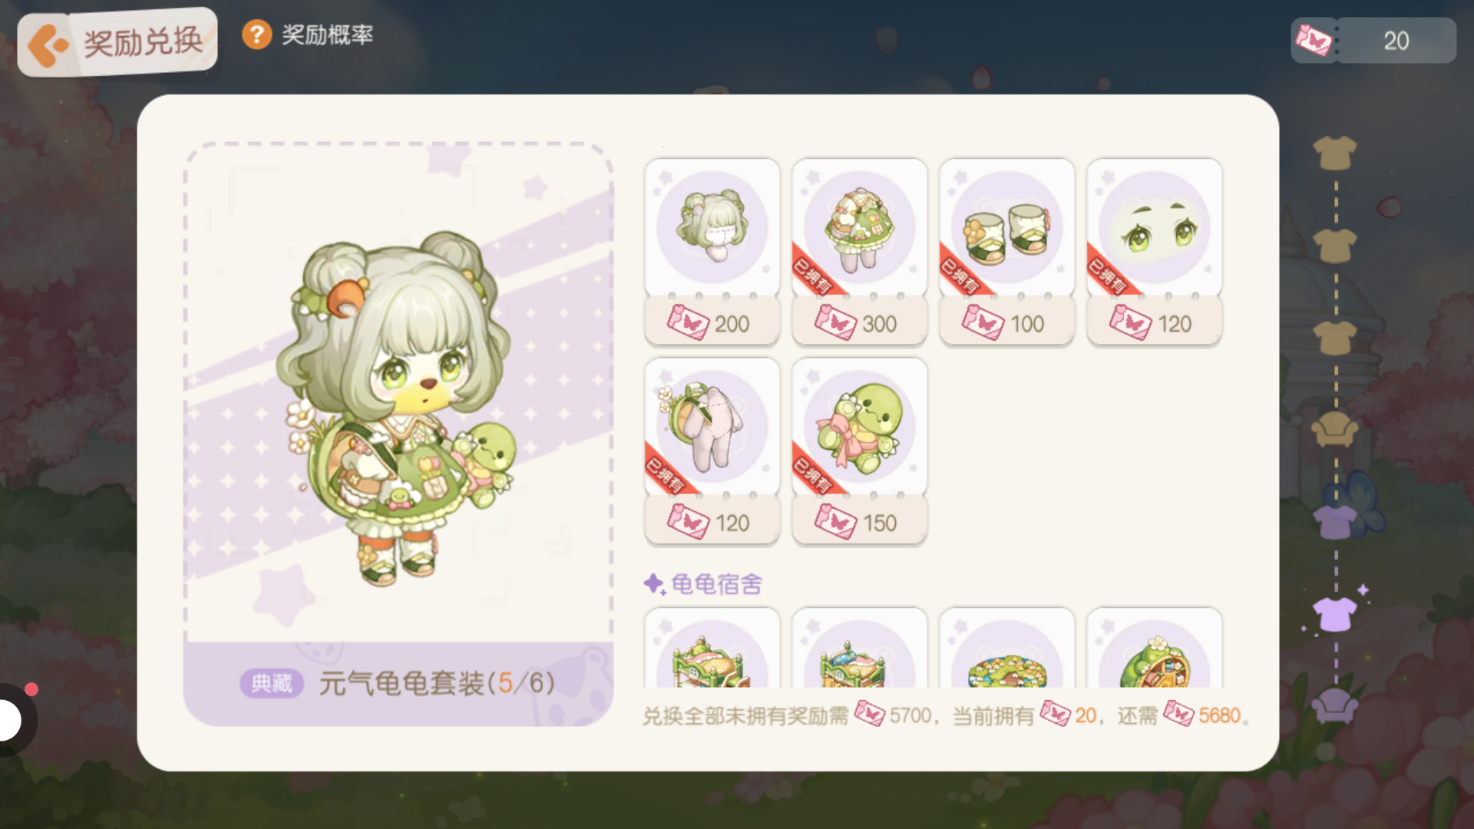Screen dimensions: 1474x829
Task: Select the green shoes item costing 100
Action: point(1007,252)
